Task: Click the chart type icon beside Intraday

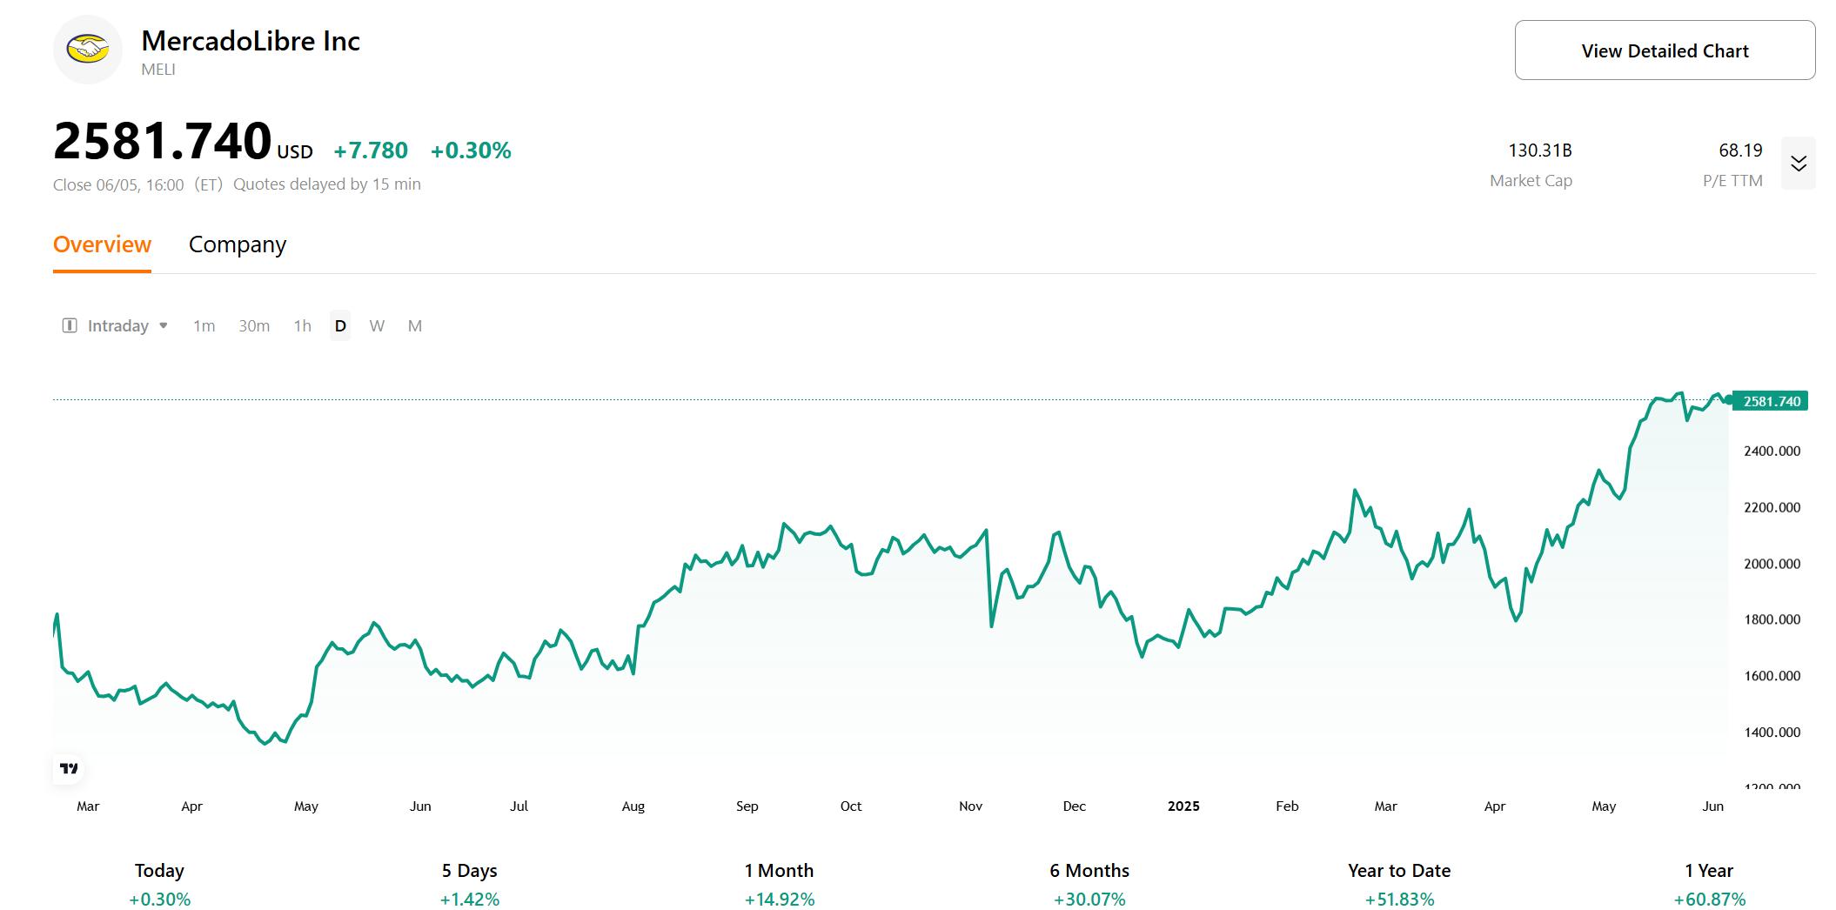Action: pos(70,325)
